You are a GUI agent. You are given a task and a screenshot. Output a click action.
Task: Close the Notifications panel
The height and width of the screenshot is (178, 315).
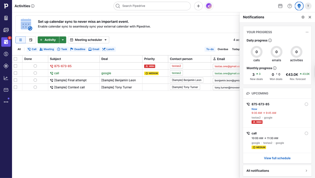(310, 17)
